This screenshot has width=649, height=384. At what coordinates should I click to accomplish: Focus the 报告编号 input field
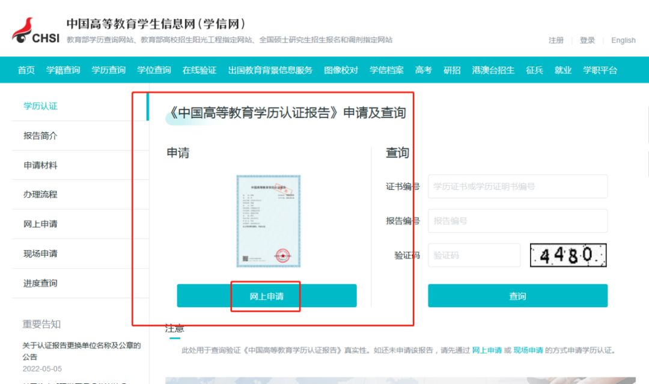[517, 221]
